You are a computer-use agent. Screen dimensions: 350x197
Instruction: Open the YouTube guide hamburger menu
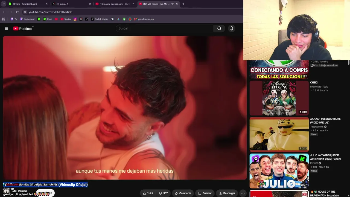pyautogui.click(x=7, y=28)
